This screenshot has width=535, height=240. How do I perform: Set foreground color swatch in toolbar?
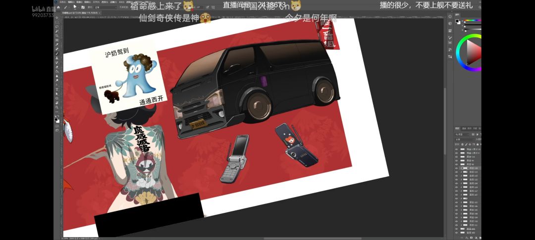click(x=56, y=120)
